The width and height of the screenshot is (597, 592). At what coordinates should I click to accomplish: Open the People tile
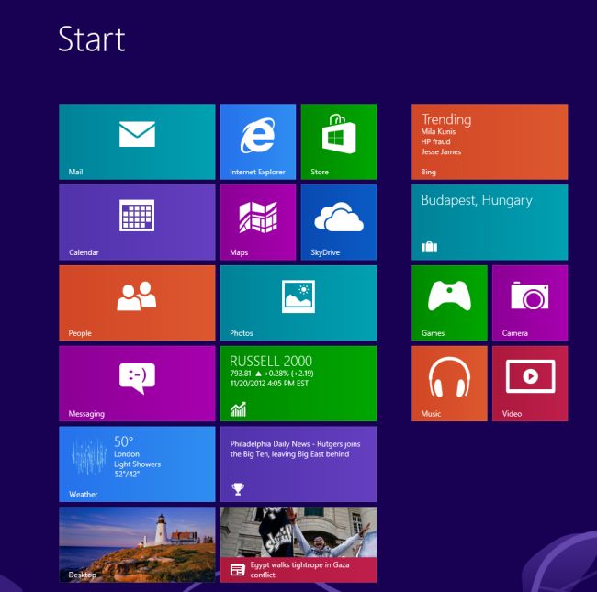[137, 303]
